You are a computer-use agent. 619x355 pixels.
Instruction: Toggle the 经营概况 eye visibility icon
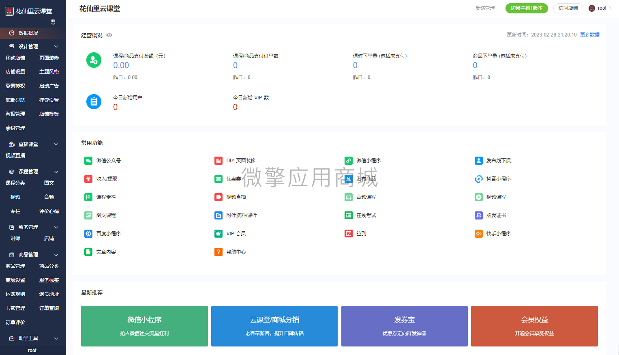click(109, 35)
